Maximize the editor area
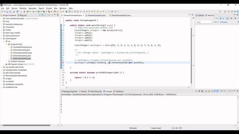 tap(192, 15)
